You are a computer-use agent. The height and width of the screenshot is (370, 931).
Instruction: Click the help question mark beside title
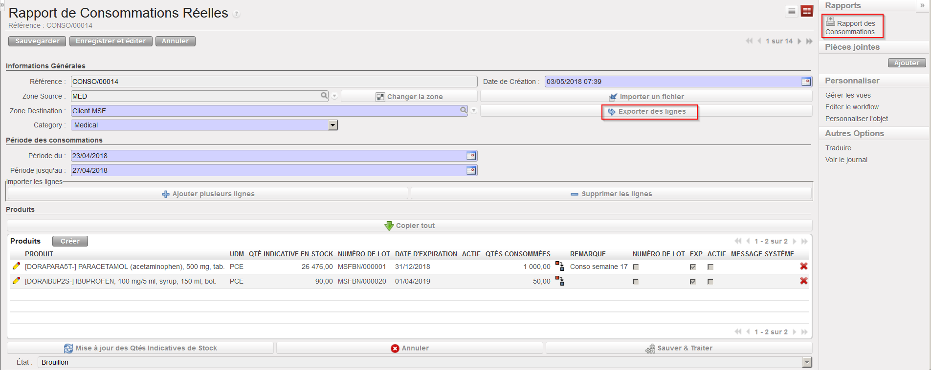point(236,14)
